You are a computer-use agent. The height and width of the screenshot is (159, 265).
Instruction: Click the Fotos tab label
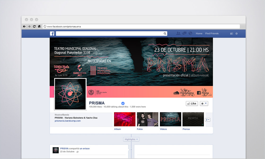[x=140, y=129]
